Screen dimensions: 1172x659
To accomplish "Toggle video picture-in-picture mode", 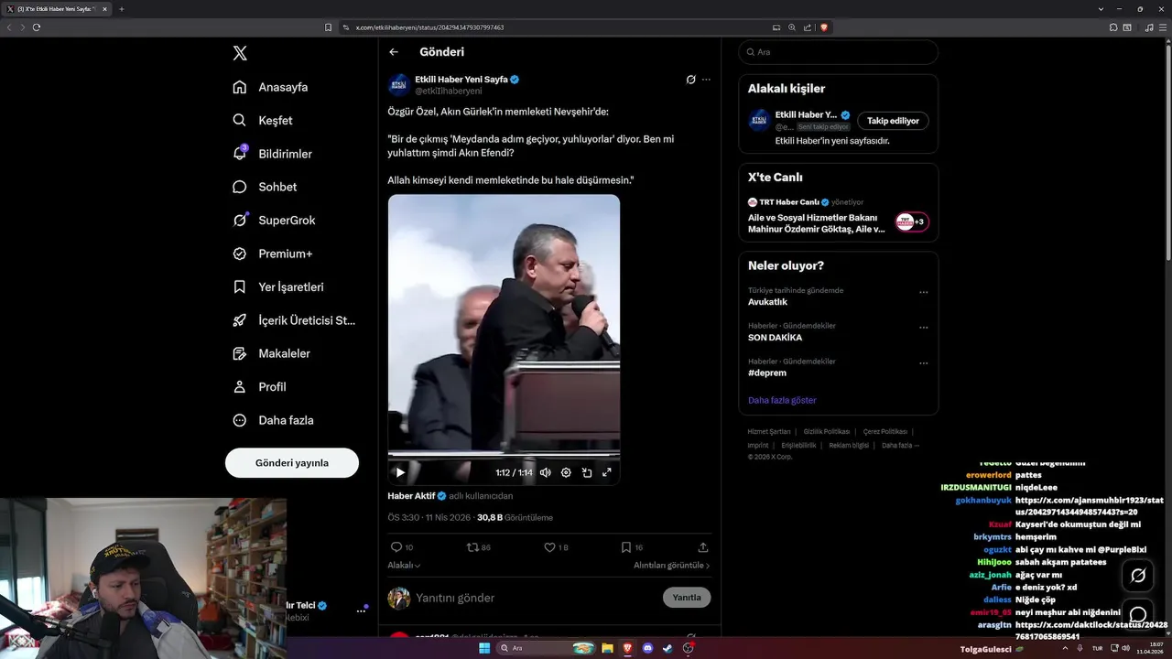I will pyautogui.click(x=587, y=472).
